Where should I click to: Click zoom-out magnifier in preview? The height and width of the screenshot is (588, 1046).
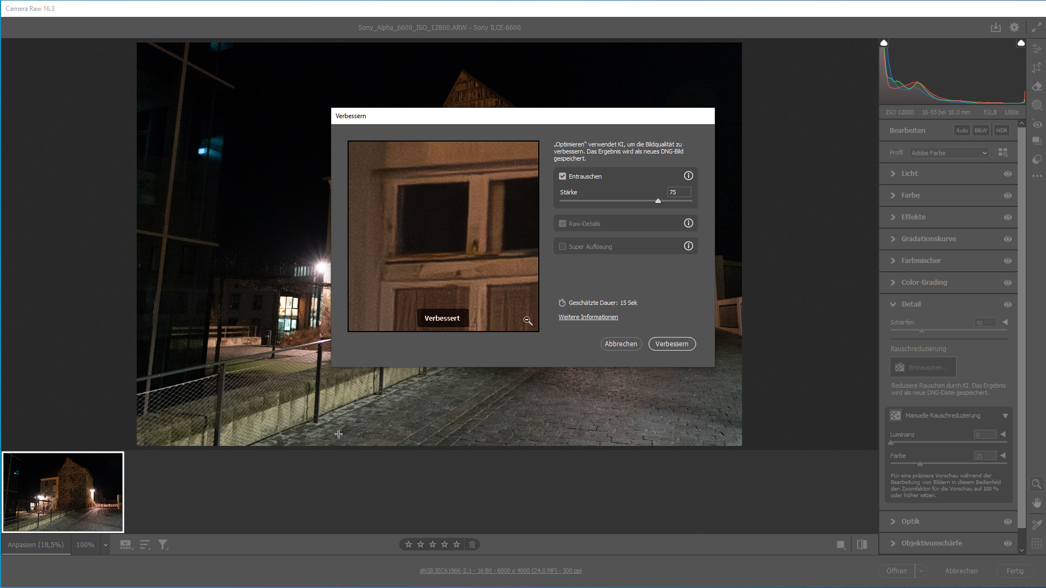(527, 321)
